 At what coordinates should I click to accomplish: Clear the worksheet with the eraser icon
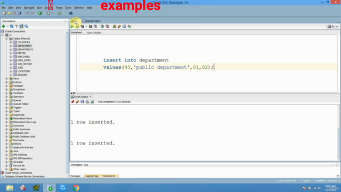coord(119,27)
